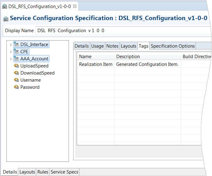Image resolution: width=212 pixels, height=176 pixels.
Task: Switch to the Usage tab
Action: tap(97, 46)
